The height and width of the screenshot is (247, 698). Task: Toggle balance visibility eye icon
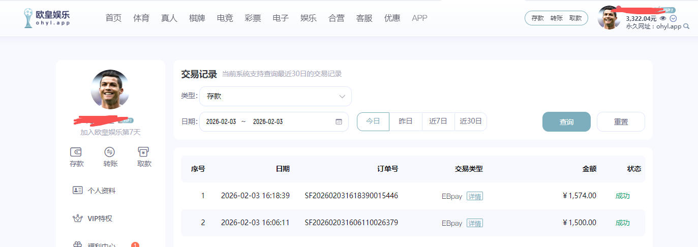click(663, 18)
